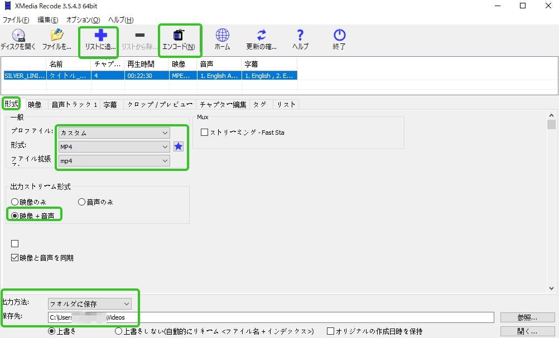Enable the ストリーミング - Fast Start checkbox
Screen dimensions: 559x338
pyautogui.click(x=204, y=133)
